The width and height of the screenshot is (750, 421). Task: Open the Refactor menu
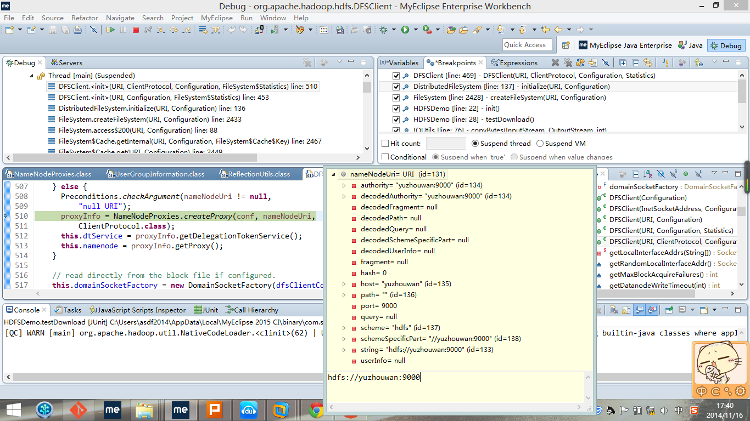coord(85,18)
